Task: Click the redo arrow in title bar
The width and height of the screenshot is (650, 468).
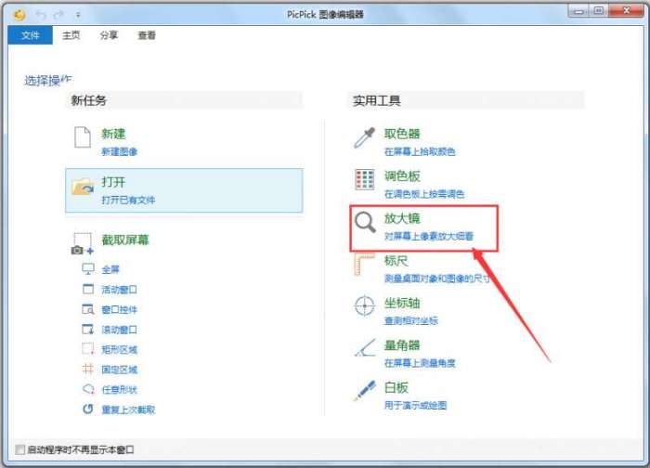Action: [x=58, y=15]
